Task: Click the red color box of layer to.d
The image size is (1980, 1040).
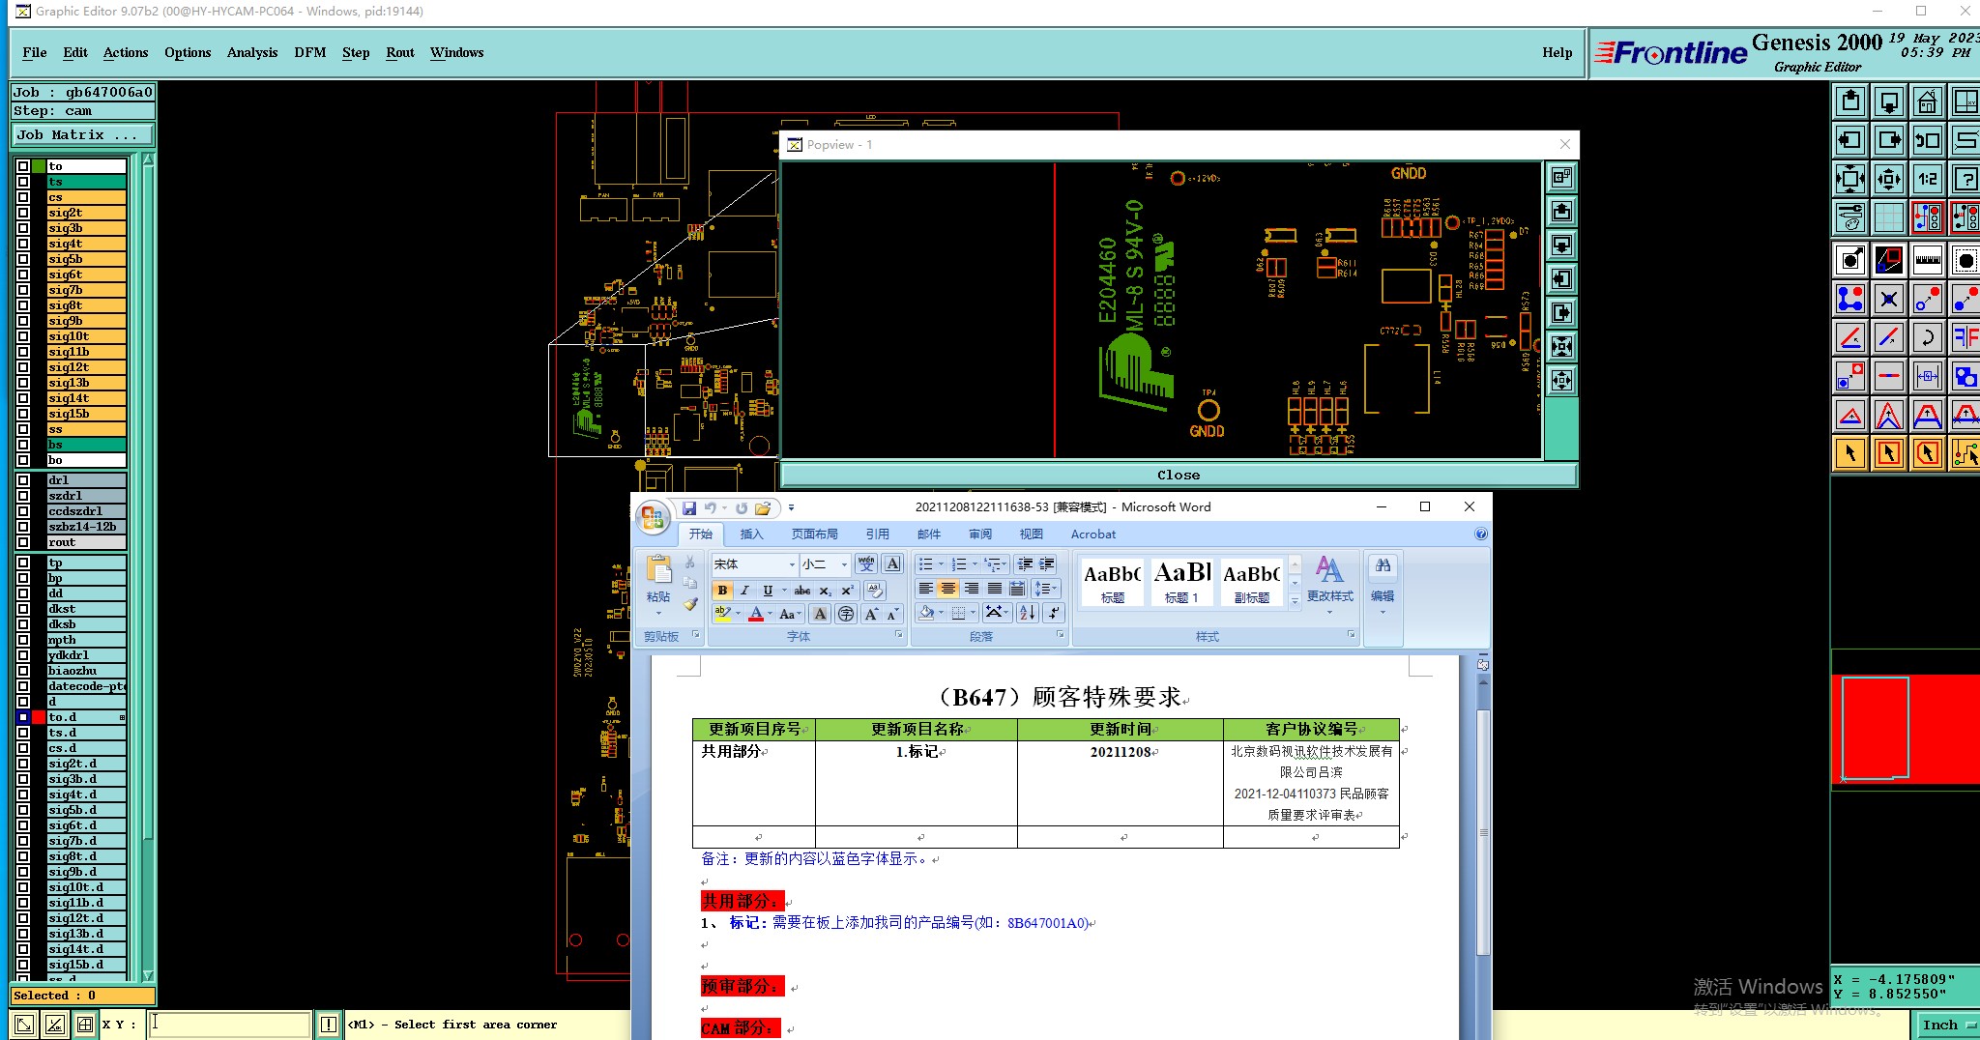Action: (x=39, y=717)
